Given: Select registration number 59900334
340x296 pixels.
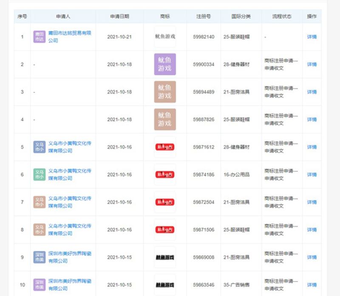Looking at the screenshot, I should point(204,65).
